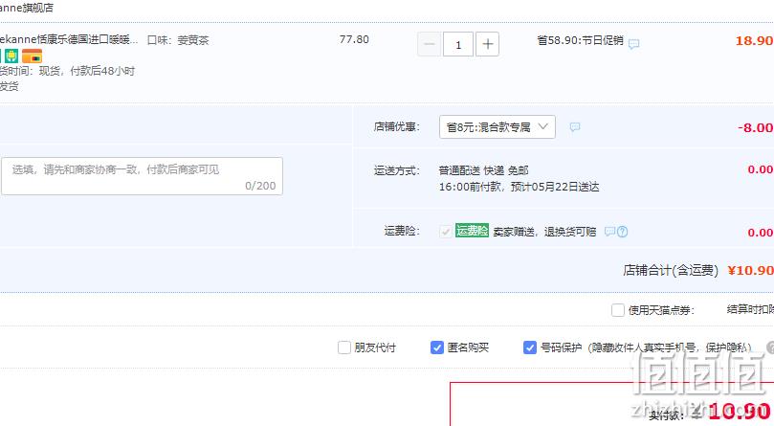Uncheck the 匿名购买 checkbox
The width and height of the screenshot is (774, 426).
pos(437,348)
